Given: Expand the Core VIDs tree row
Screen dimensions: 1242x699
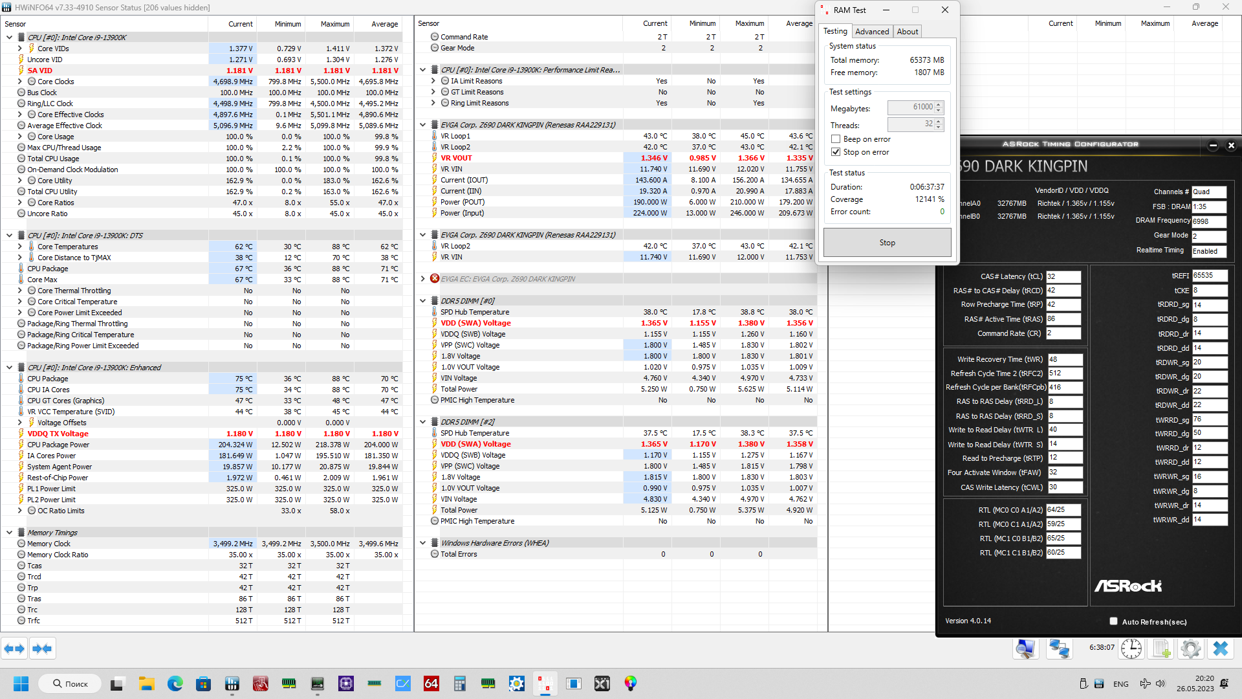Looking at the screenshot, I should click(20, 49).
